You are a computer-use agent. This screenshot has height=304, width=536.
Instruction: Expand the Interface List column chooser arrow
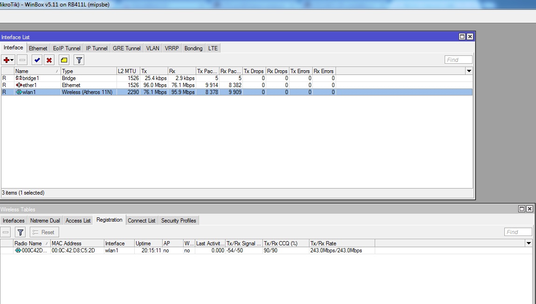(x=469, y=71)
